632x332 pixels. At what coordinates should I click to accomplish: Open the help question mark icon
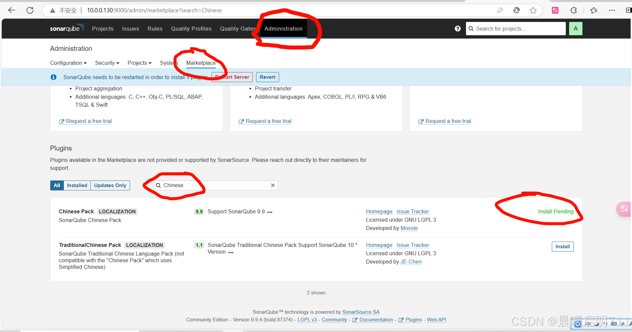(458, 29)
